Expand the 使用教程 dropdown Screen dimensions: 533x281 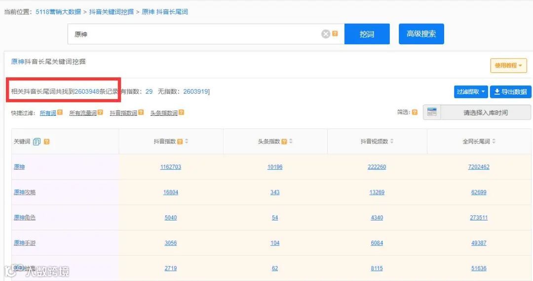pos(508,66)
